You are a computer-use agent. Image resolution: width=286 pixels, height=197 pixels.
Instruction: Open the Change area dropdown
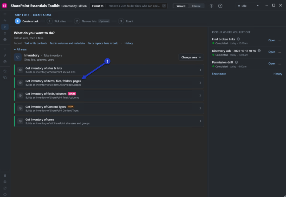point(191,57)
